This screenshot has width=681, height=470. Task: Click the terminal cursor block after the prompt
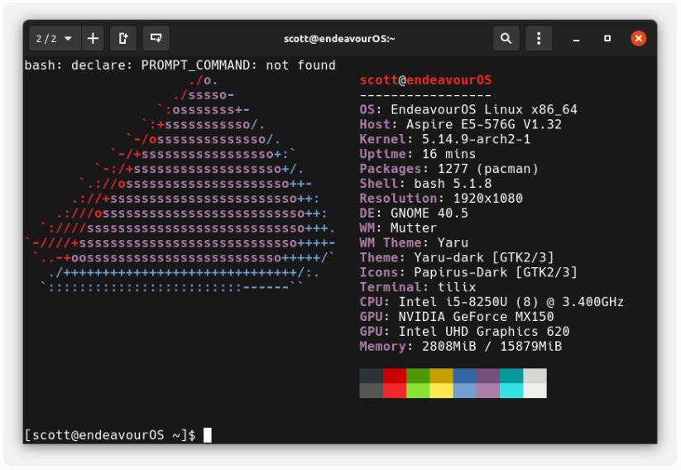pyautogui.click(x=208, y=434)
